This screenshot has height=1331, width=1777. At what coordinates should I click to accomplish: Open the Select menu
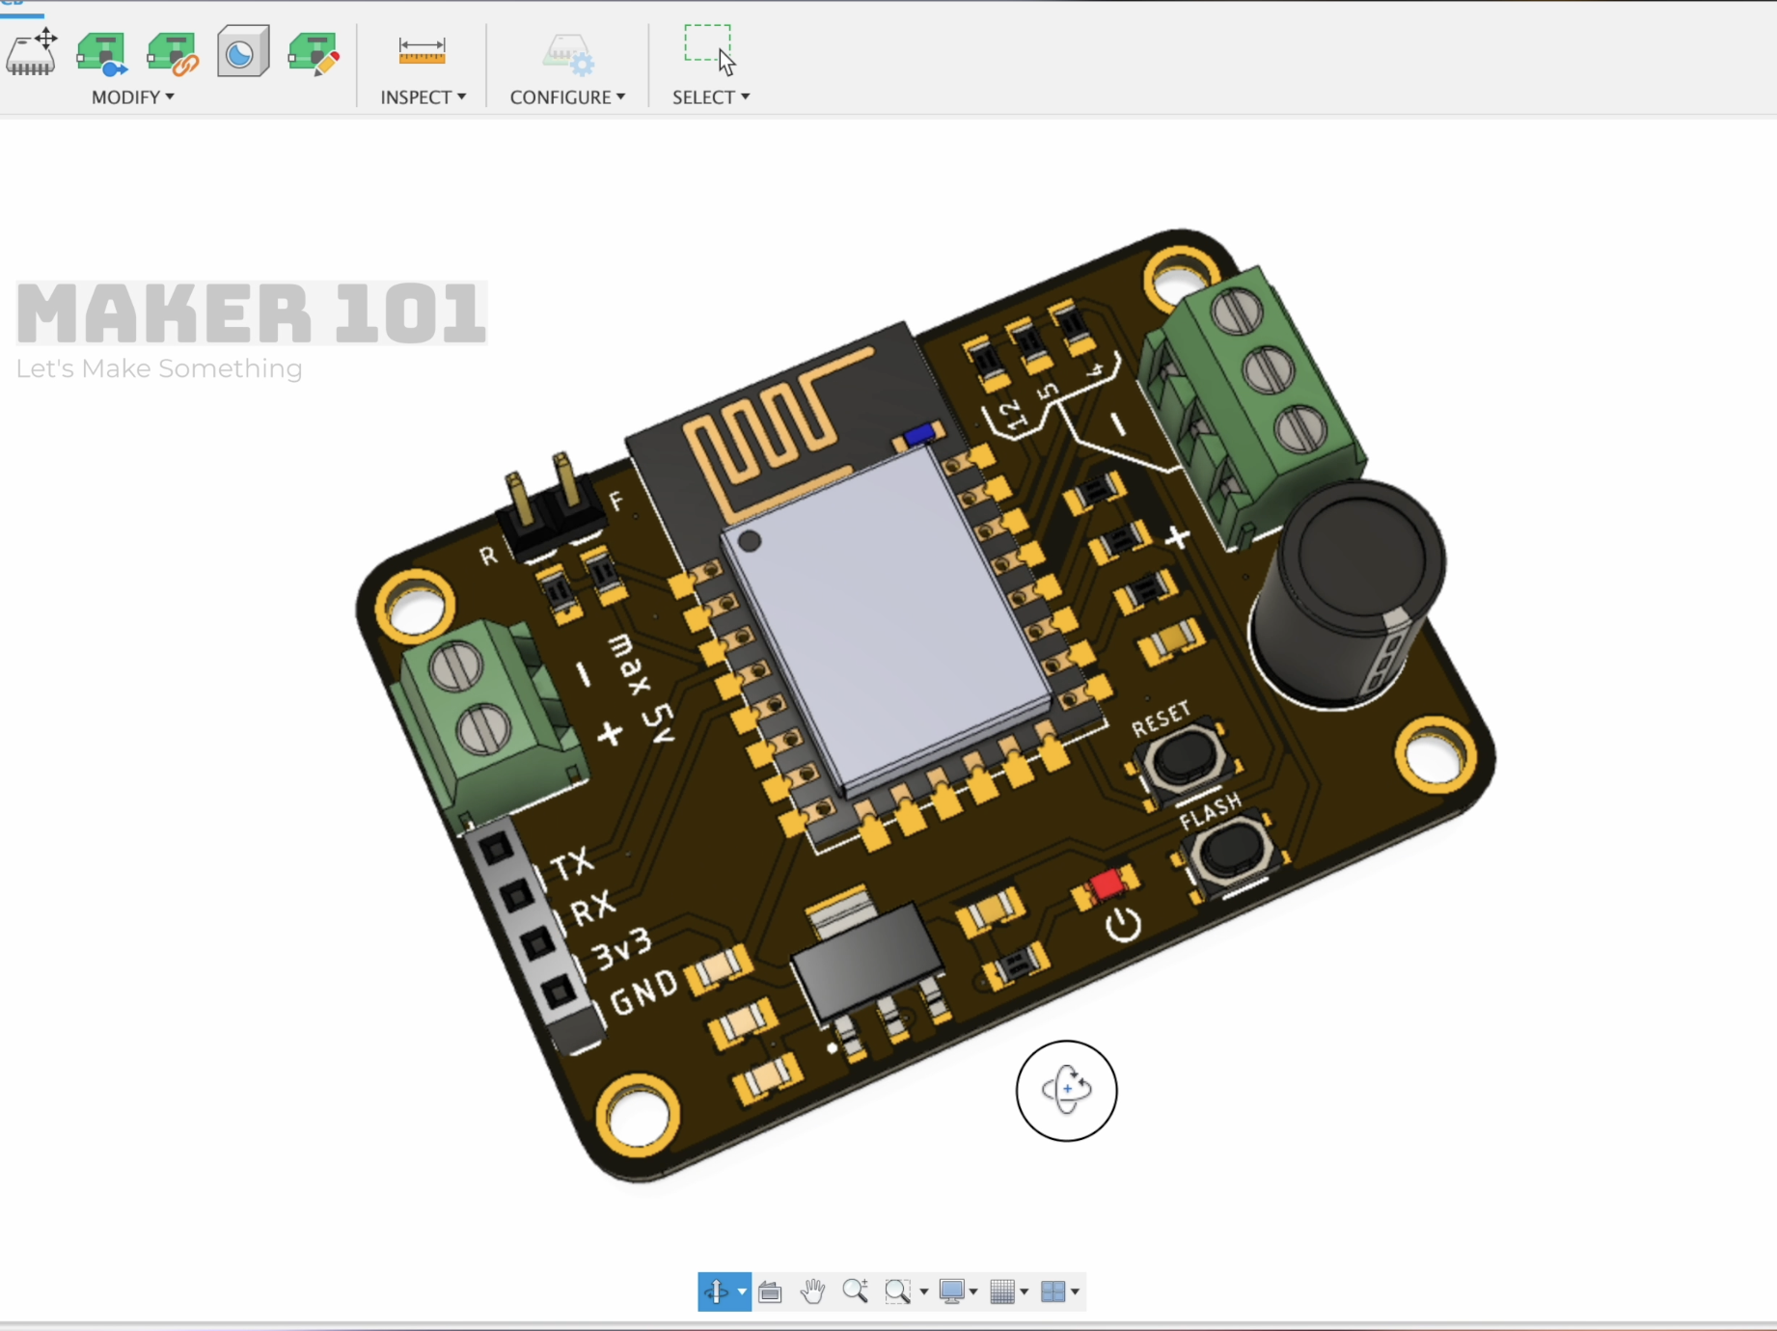710,96
